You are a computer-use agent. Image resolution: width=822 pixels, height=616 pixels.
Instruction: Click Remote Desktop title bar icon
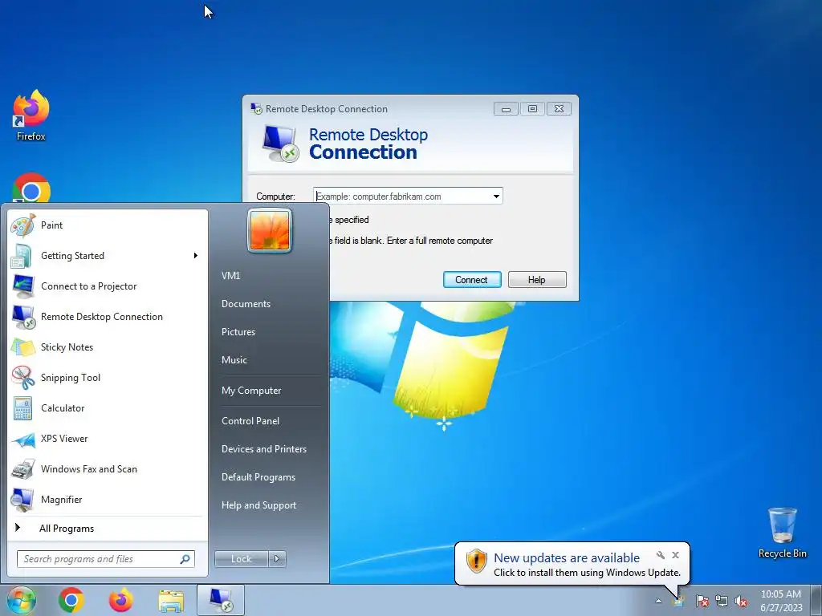(x=256, y=109)
